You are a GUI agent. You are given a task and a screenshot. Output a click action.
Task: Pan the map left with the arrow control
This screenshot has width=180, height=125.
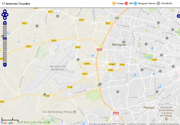coord(3,15)
